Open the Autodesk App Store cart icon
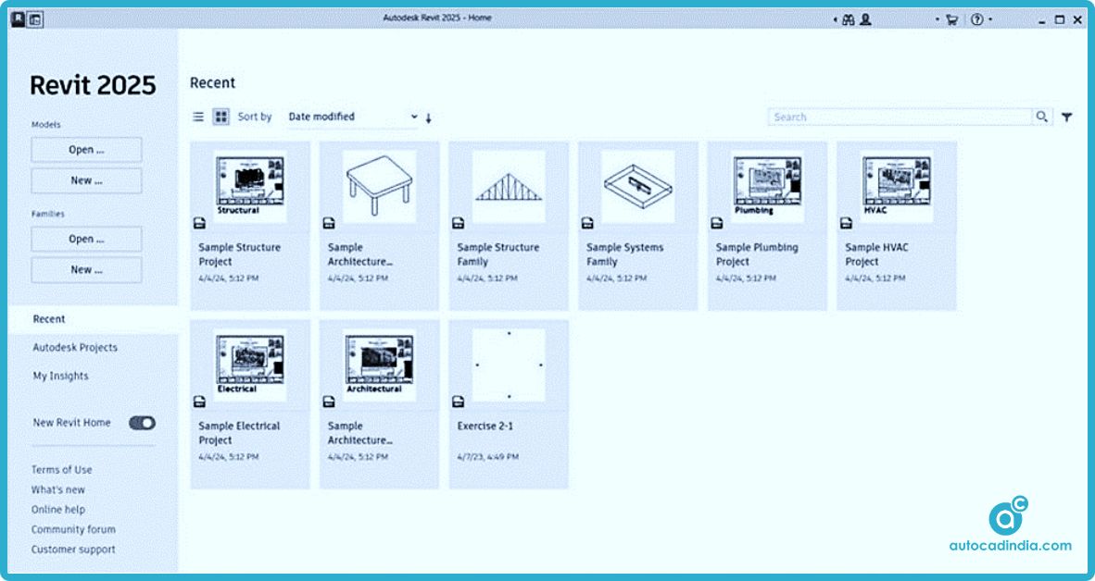Viewport: 1095px width, 581px height. tap(952, 19)
